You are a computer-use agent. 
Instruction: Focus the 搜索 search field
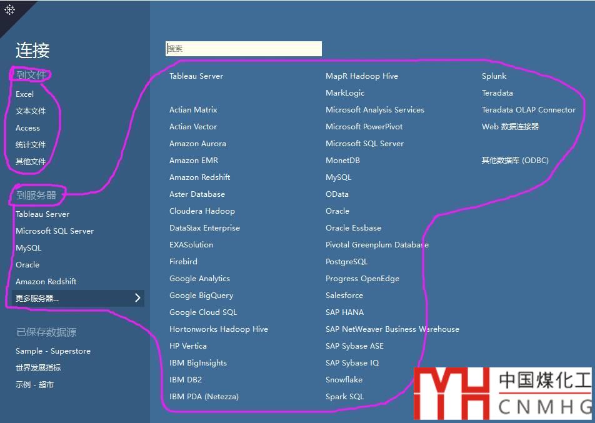pos(244,49)
